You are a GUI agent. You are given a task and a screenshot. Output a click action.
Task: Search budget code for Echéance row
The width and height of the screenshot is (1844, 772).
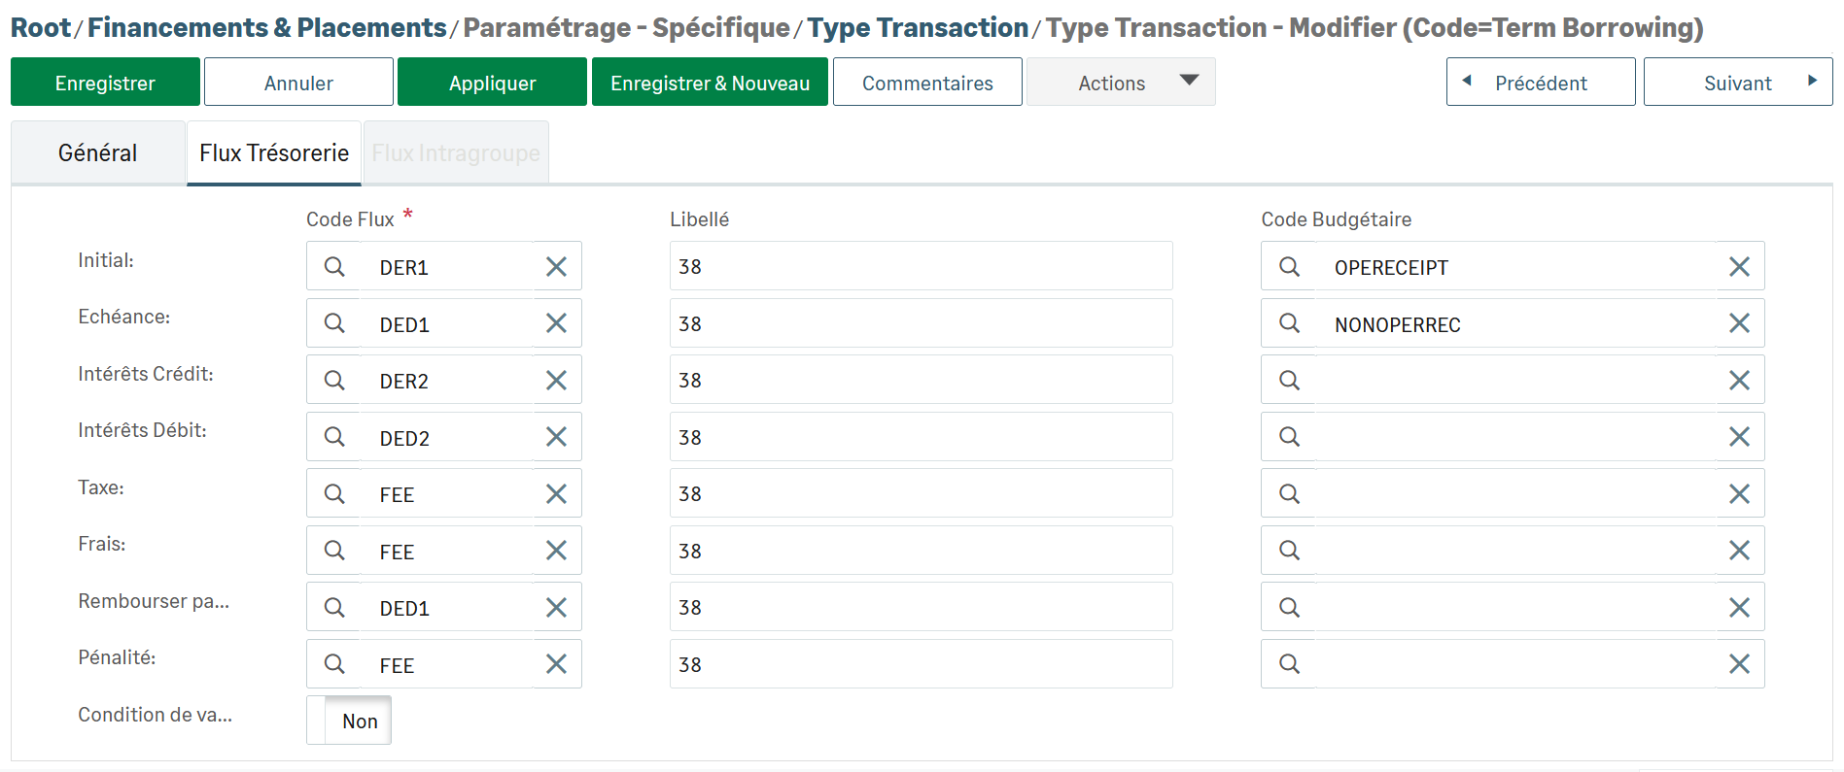coord(1289,323)
